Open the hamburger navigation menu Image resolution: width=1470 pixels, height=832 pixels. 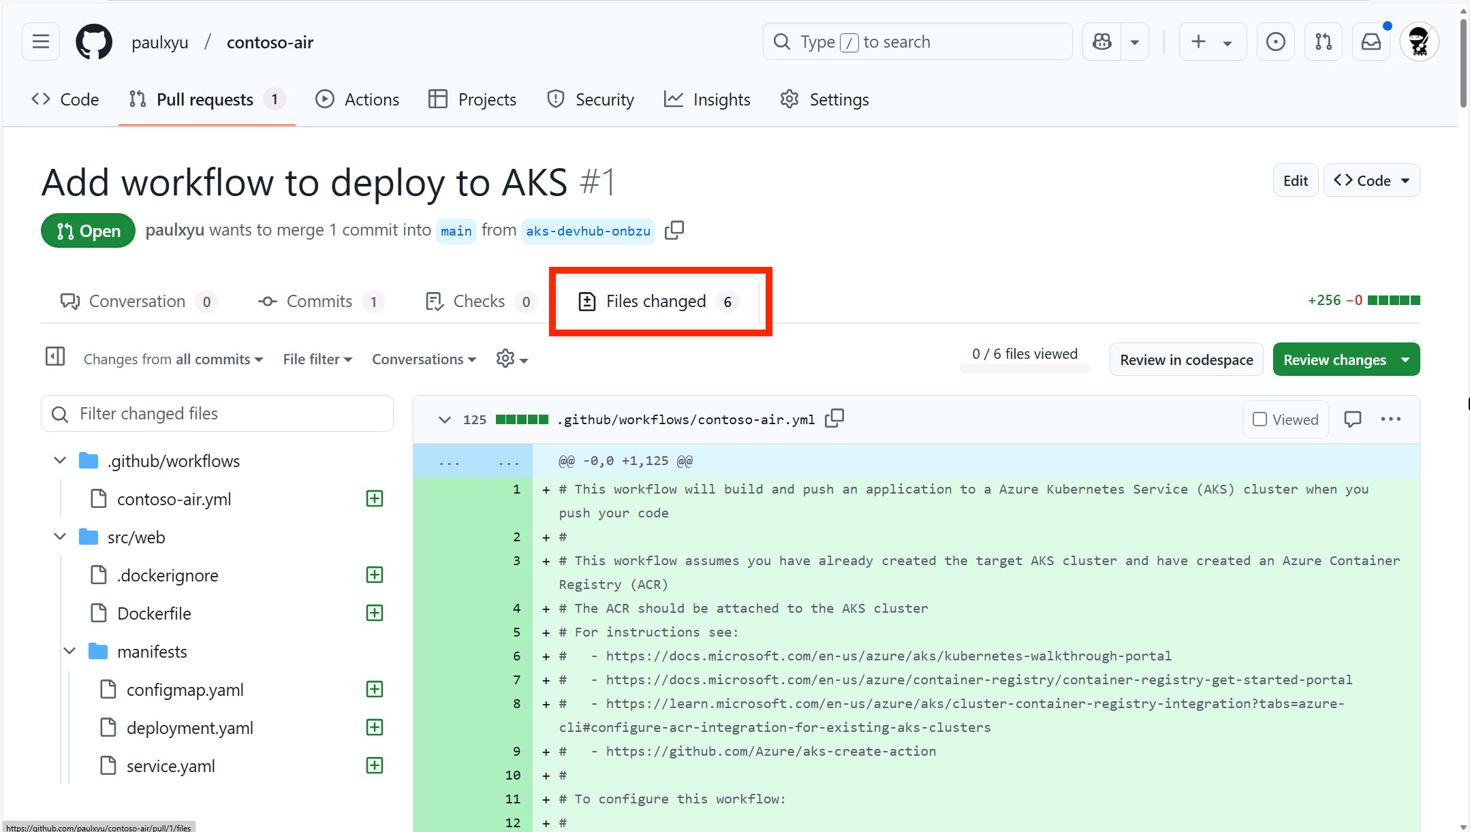coord(41,42)
